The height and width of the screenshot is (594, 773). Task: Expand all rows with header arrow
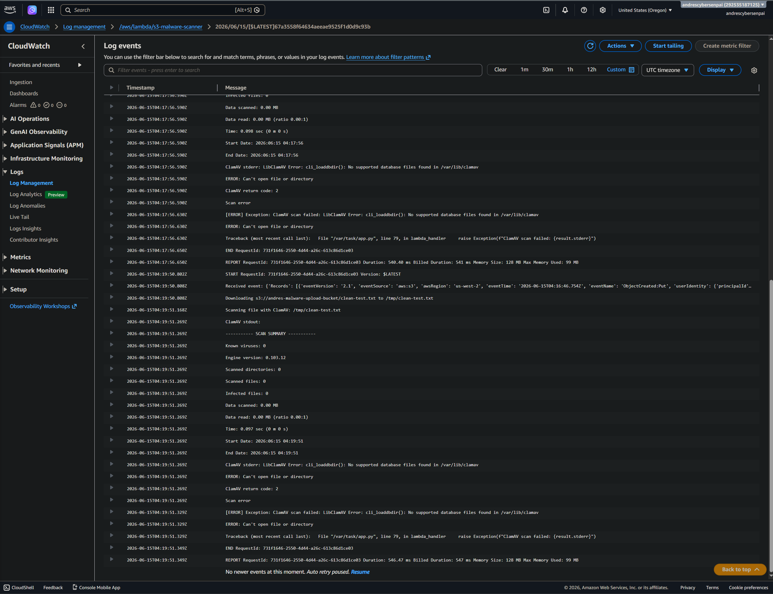[x=111, y=87]
